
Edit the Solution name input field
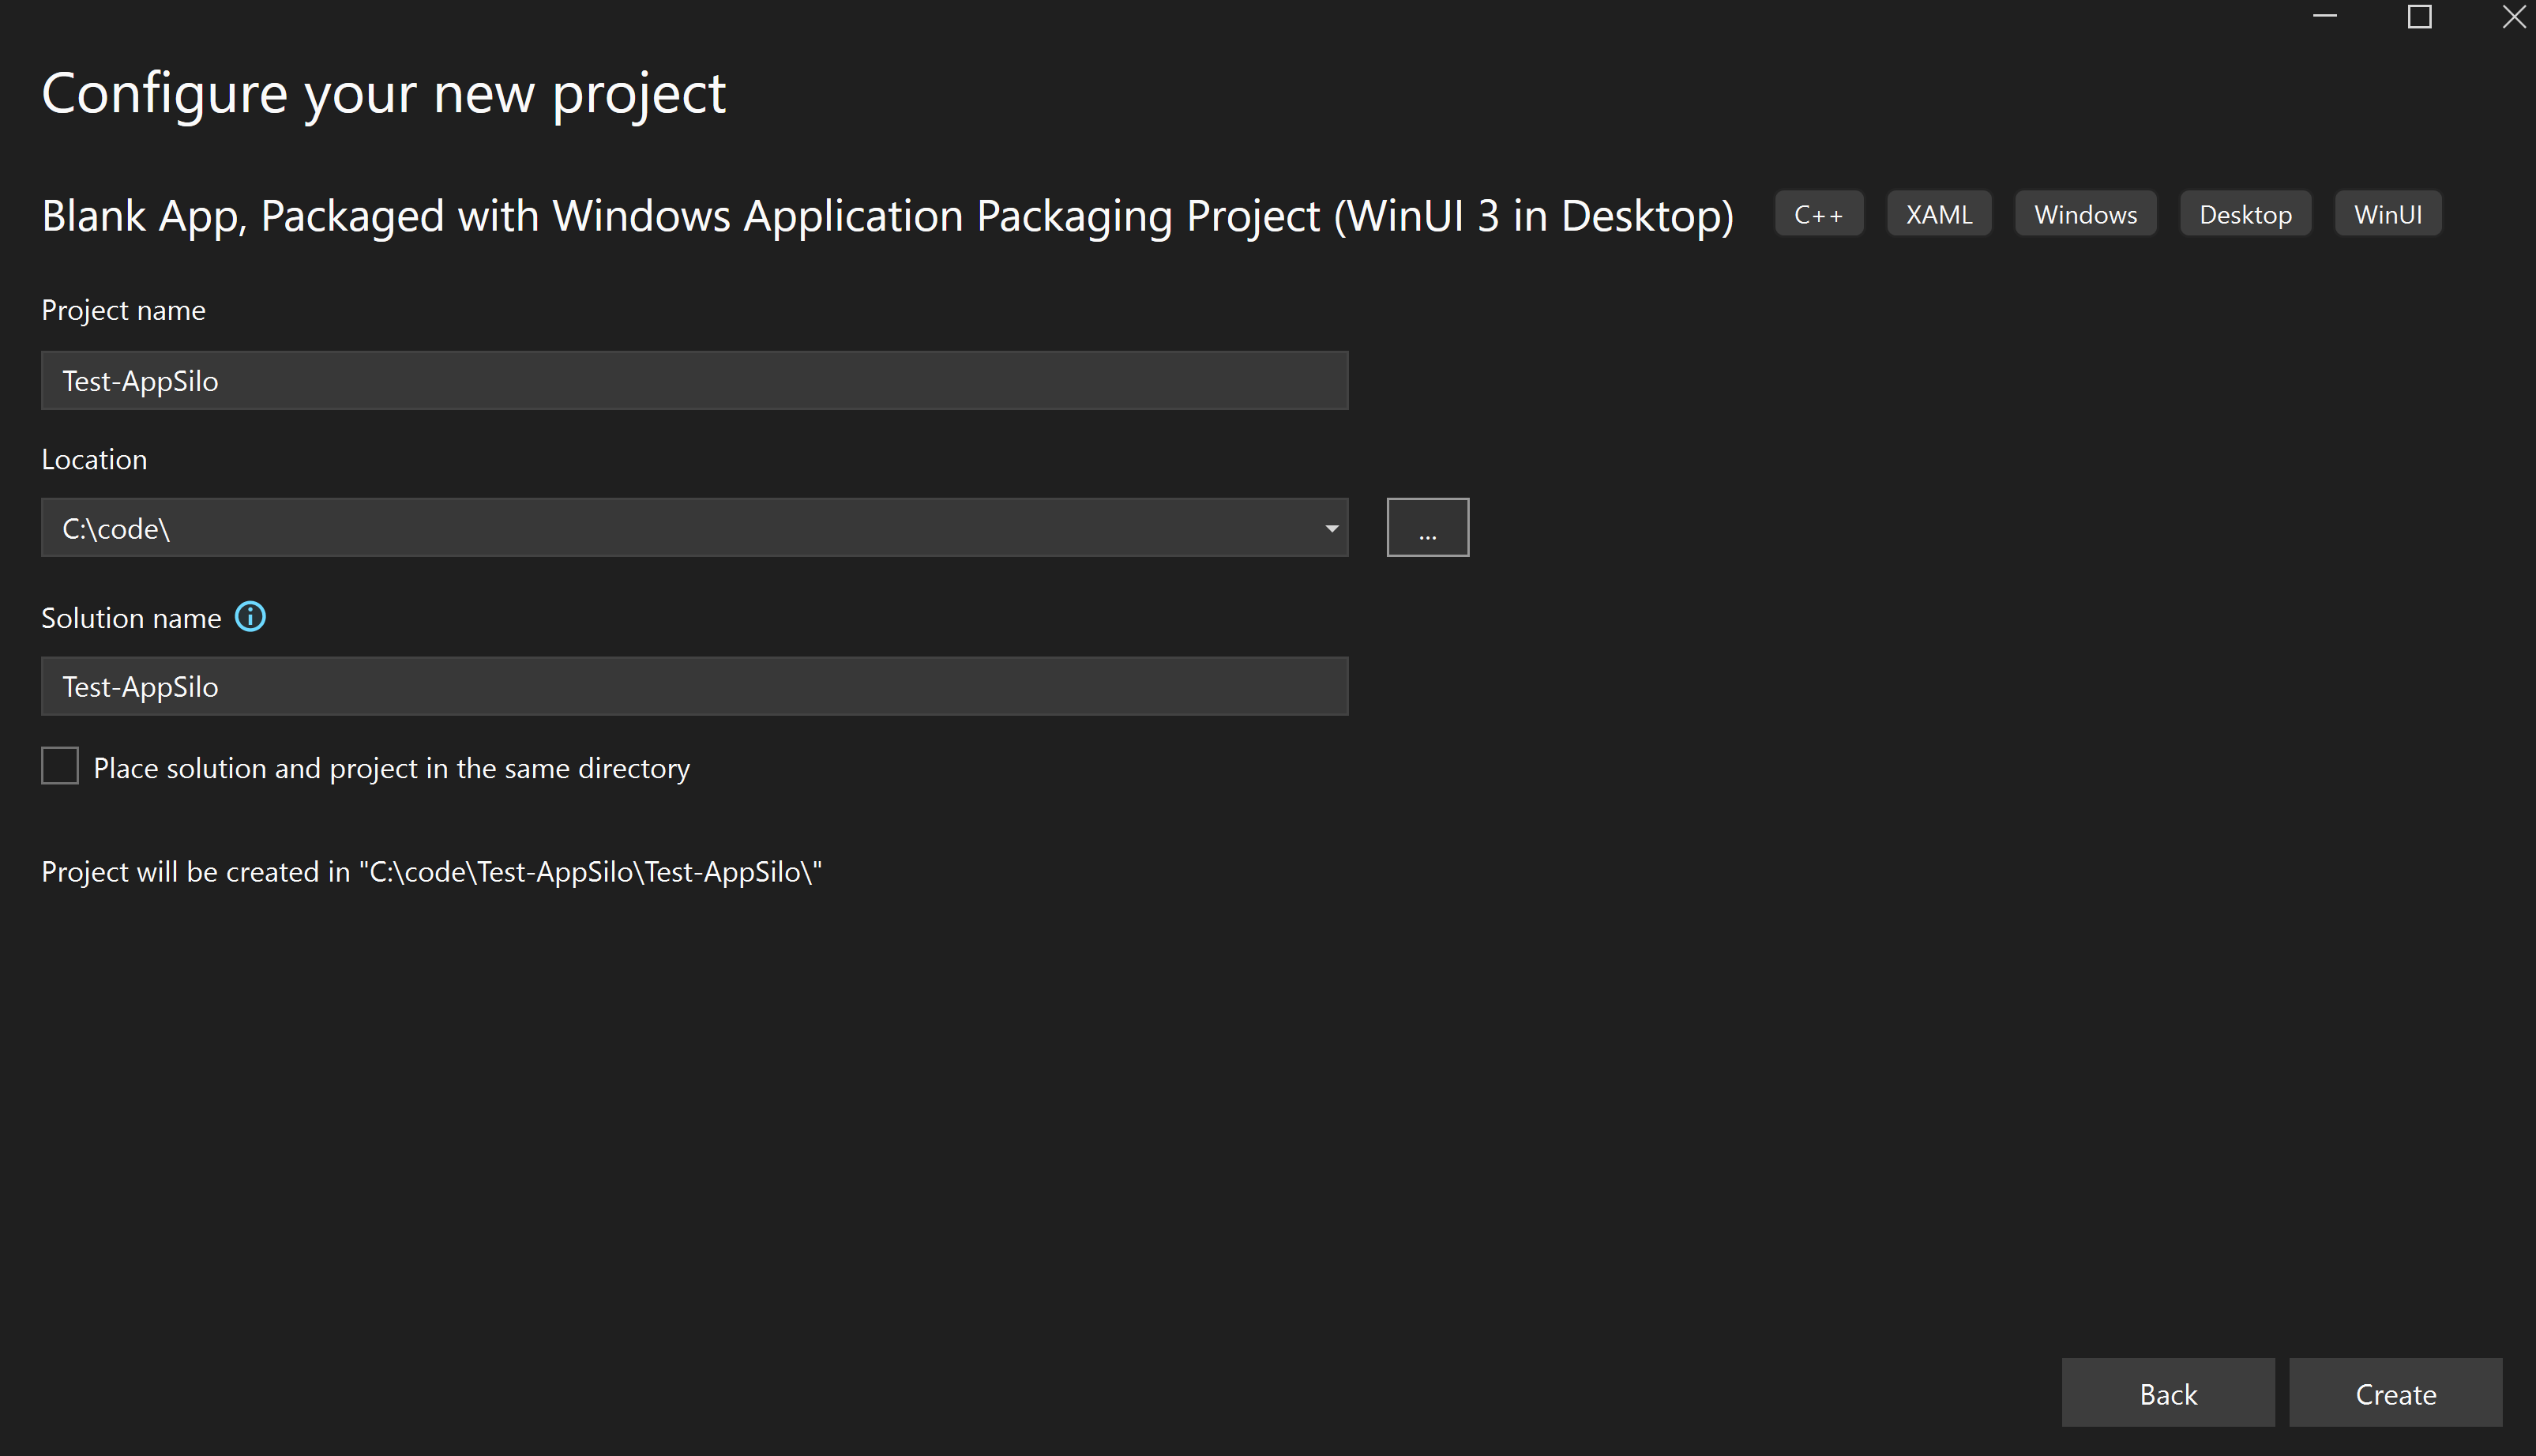(693, 684)
